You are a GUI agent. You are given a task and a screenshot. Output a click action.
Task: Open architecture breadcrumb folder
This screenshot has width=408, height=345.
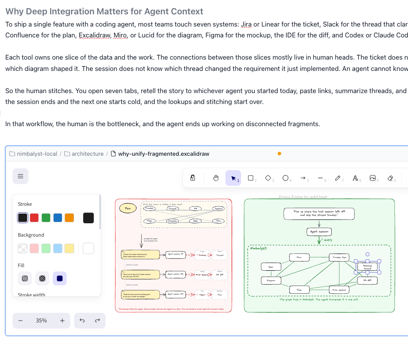pos(84,154)
